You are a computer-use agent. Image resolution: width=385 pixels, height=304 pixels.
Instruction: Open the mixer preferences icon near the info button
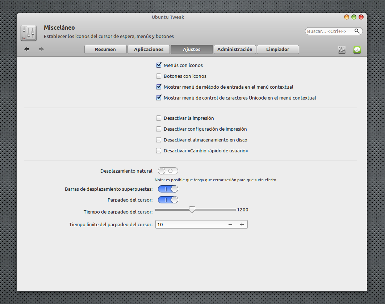point(342,50)
